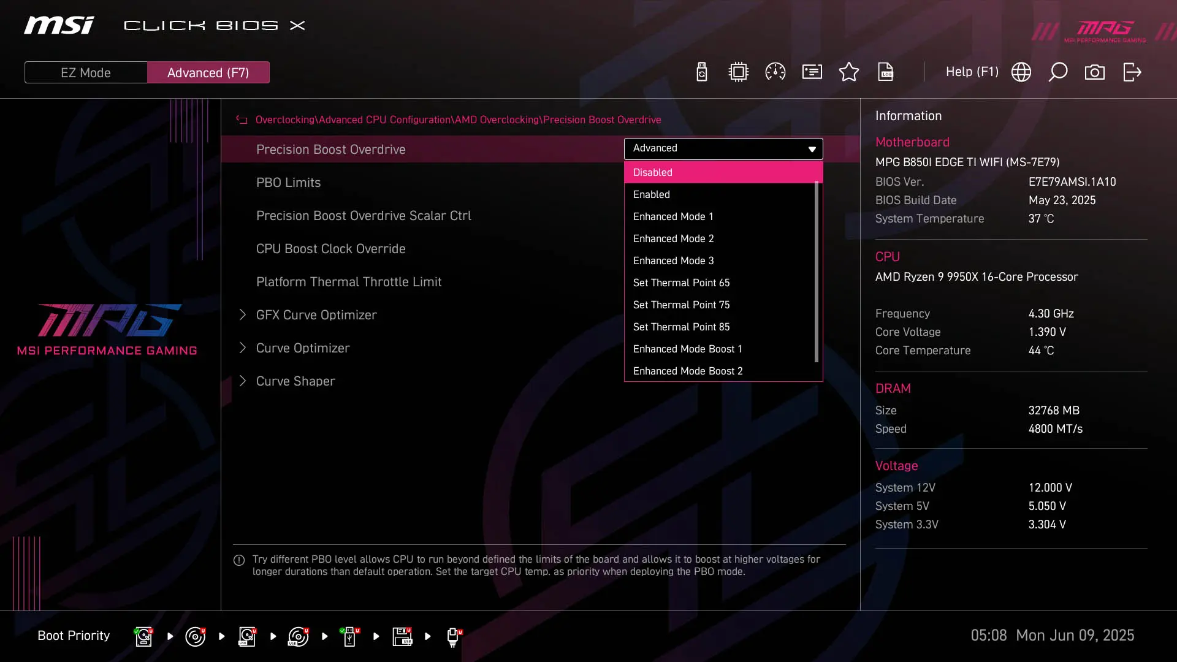Image resolution: width=1177 pixels, height=662 pixels.
Task: Select the USB floppy boot priority icon
Action: (x=402, y=636)
